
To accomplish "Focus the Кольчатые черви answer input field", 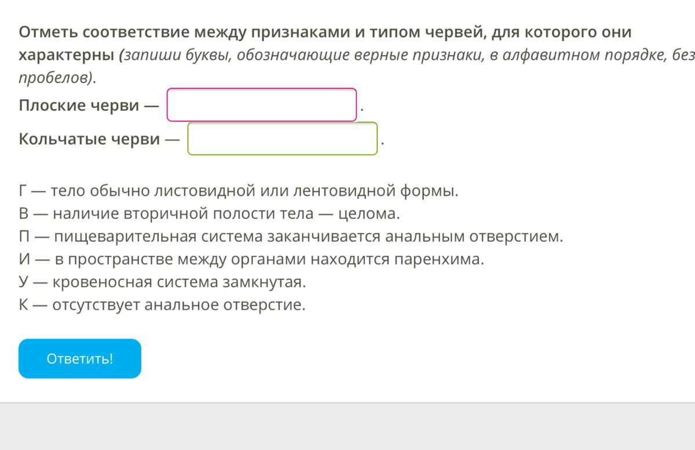I will (x=282, y=139).
